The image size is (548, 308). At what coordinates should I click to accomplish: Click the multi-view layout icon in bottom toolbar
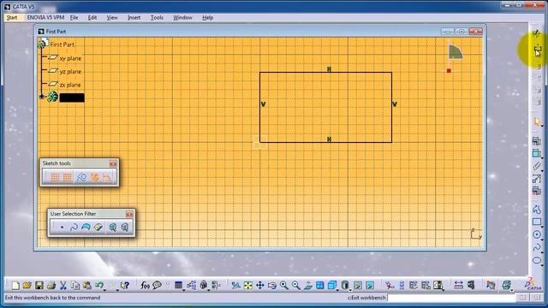click(320, 286)
